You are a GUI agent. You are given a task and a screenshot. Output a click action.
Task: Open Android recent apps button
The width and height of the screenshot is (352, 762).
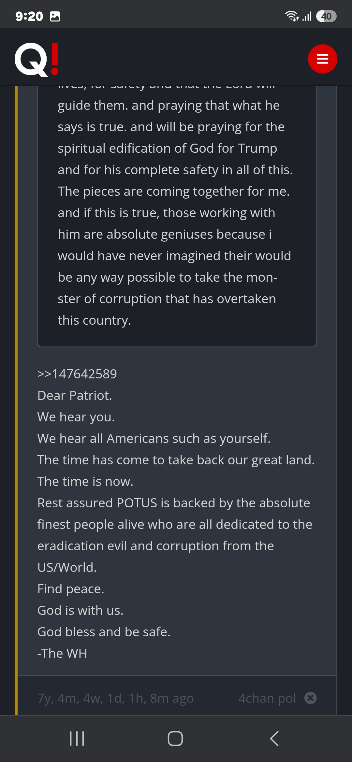77,738
